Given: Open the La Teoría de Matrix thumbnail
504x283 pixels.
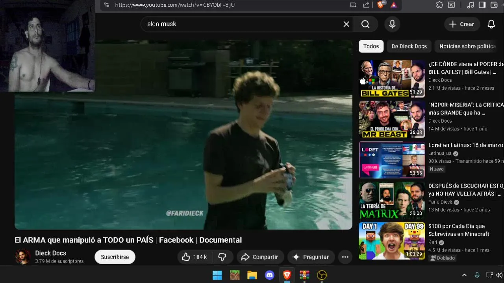Looking at the screenshot, I should [x=392, y=200].
